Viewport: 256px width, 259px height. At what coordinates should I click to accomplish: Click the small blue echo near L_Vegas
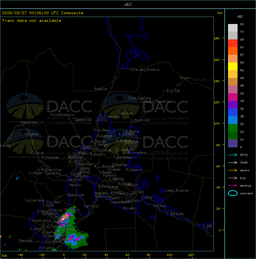pyautogui.click(x=17, y=178)
